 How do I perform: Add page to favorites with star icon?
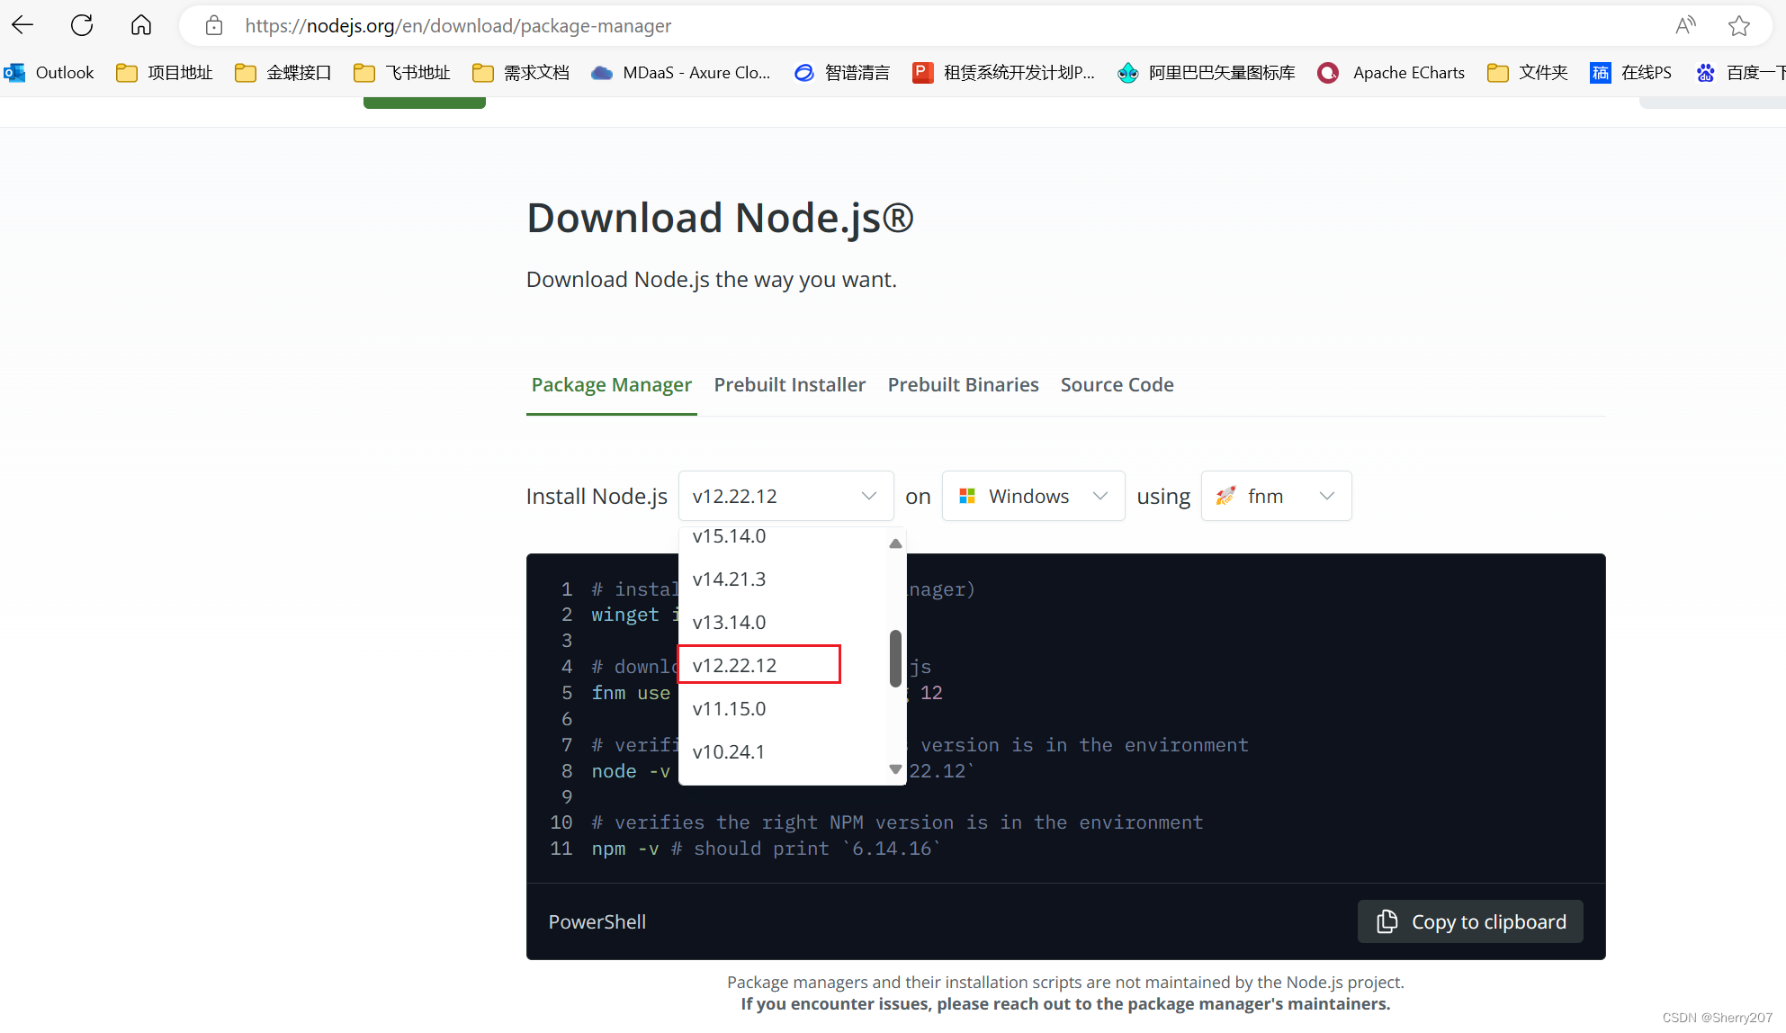pyautogui.click(x=1739, y=25)
